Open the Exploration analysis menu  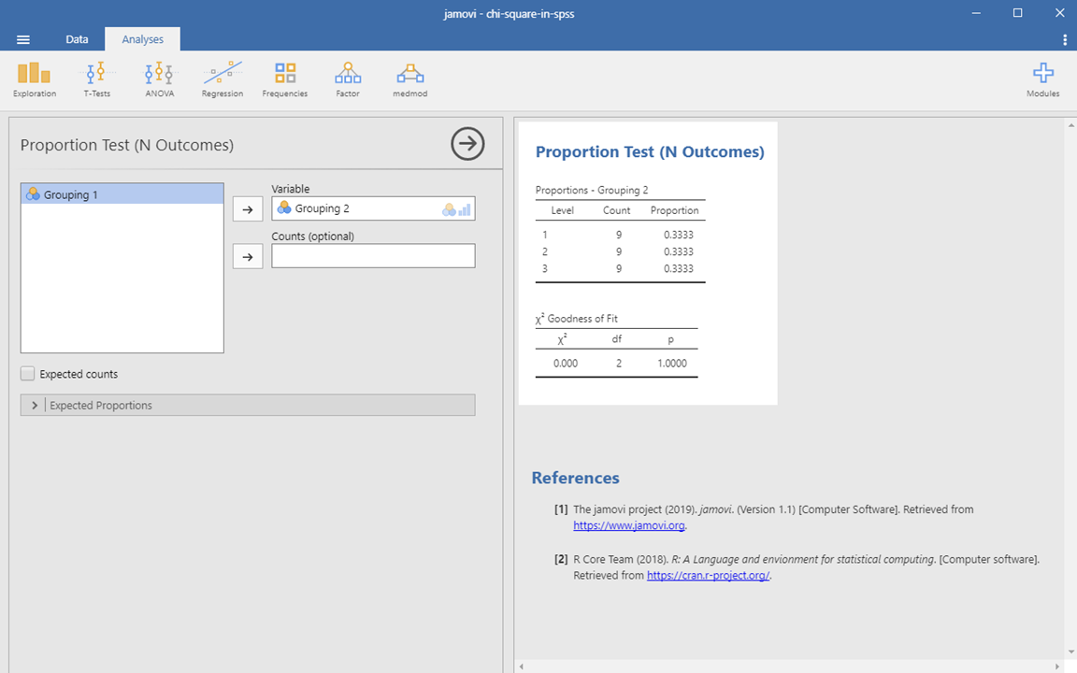coord(35,79)
